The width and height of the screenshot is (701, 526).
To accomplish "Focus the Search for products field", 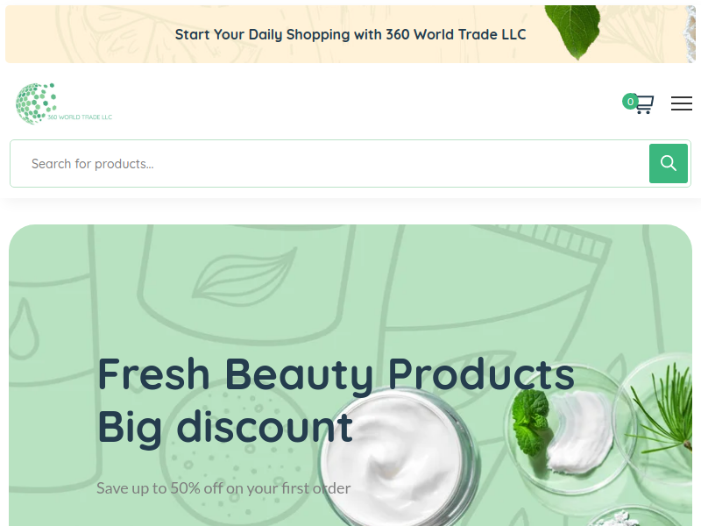I will [x=330, y=164].
